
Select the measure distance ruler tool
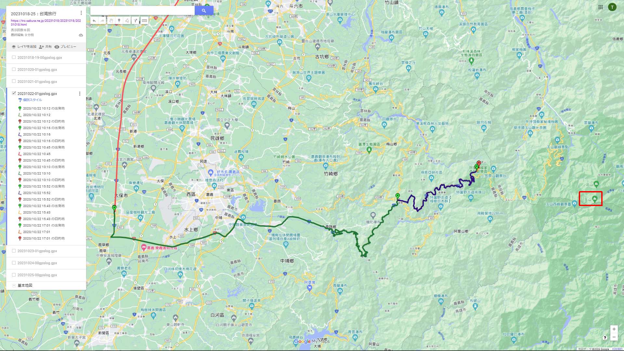click(x=144, y=20)
